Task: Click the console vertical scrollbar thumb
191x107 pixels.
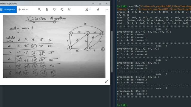Action: pyautogui.click(x=112, y=52)
